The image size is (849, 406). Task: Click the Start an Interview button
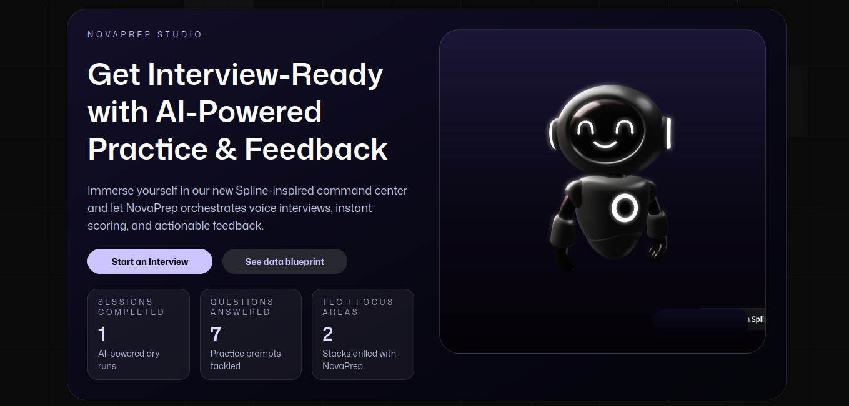click(150, 261)
